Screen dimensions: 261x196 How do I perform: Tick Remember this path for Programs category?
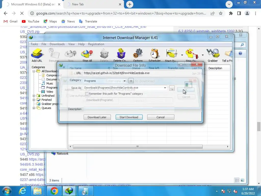[87, 93]
